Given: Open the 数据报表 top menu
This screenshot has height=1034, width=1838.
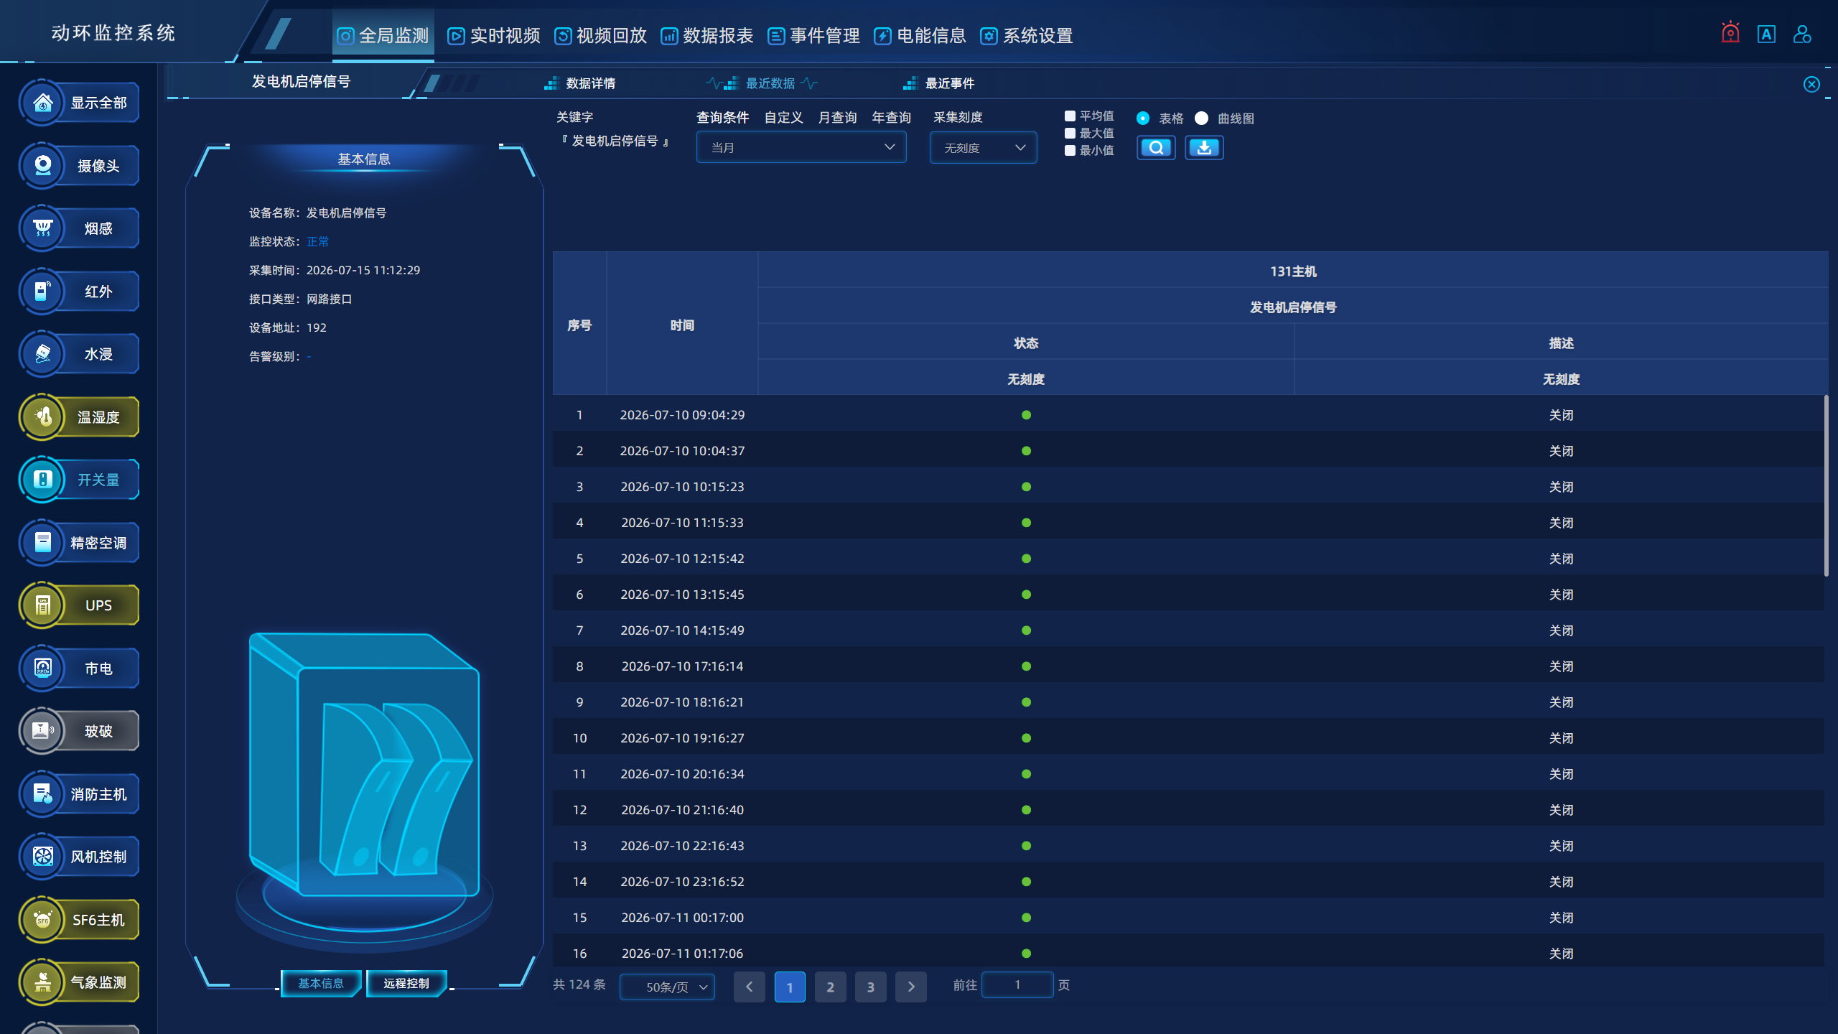Looking at the screenshot, I should 706,35.
